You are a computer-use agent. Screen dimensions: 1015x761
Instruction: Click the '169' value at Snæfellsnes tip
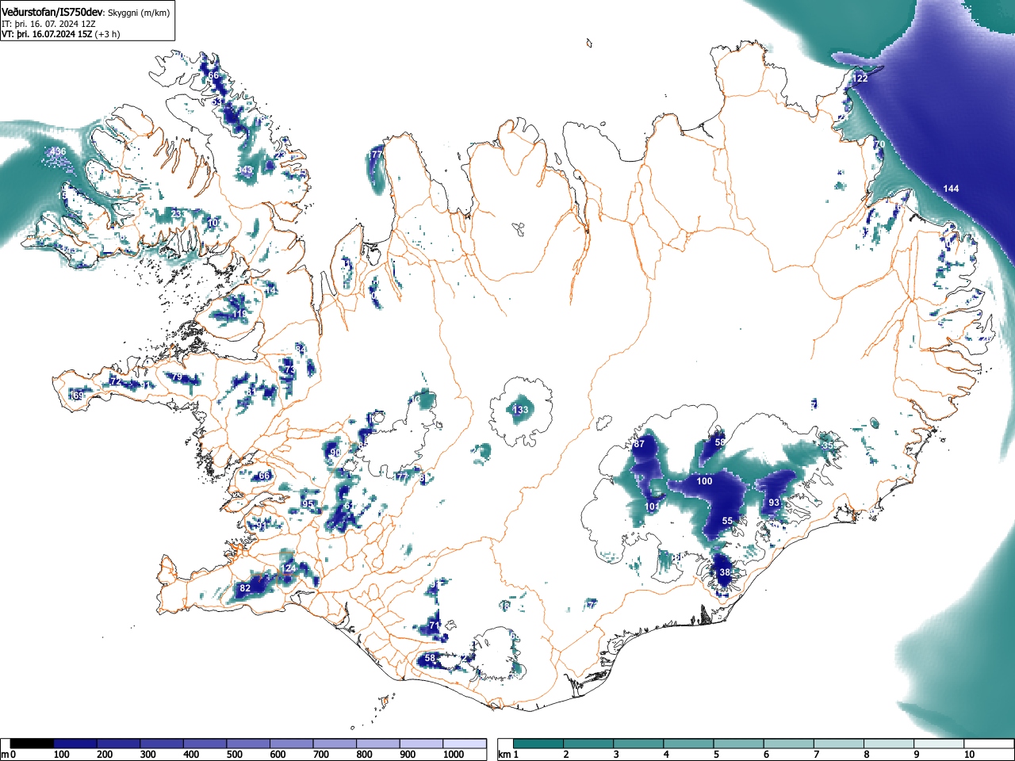(77, 396)
